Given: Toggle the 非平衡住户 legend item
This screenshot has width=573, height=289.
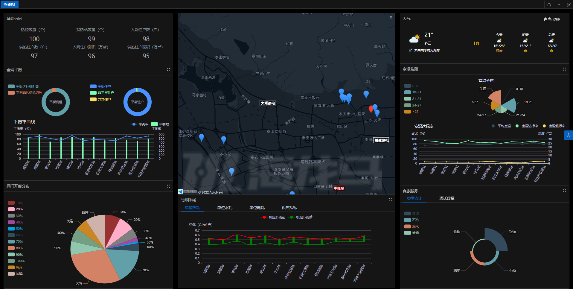Looking at the screenshot, I should click(x=102, y=93).
